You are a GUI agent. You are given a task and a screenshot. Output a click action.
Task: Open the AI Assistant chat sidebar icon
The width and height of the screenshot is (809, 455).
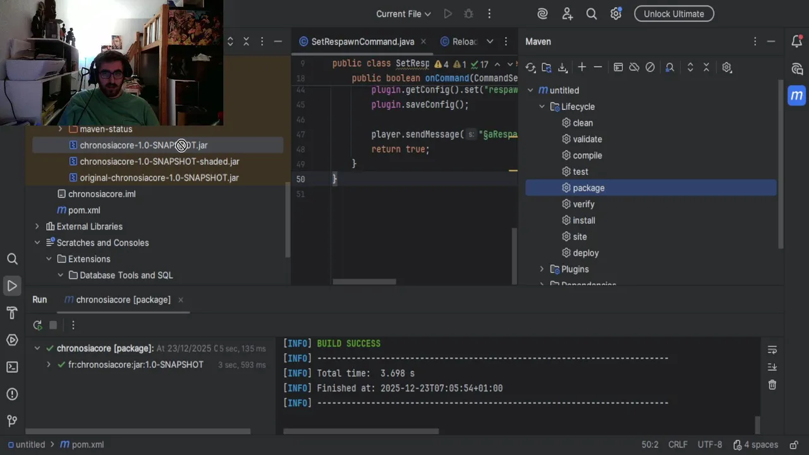797,68
